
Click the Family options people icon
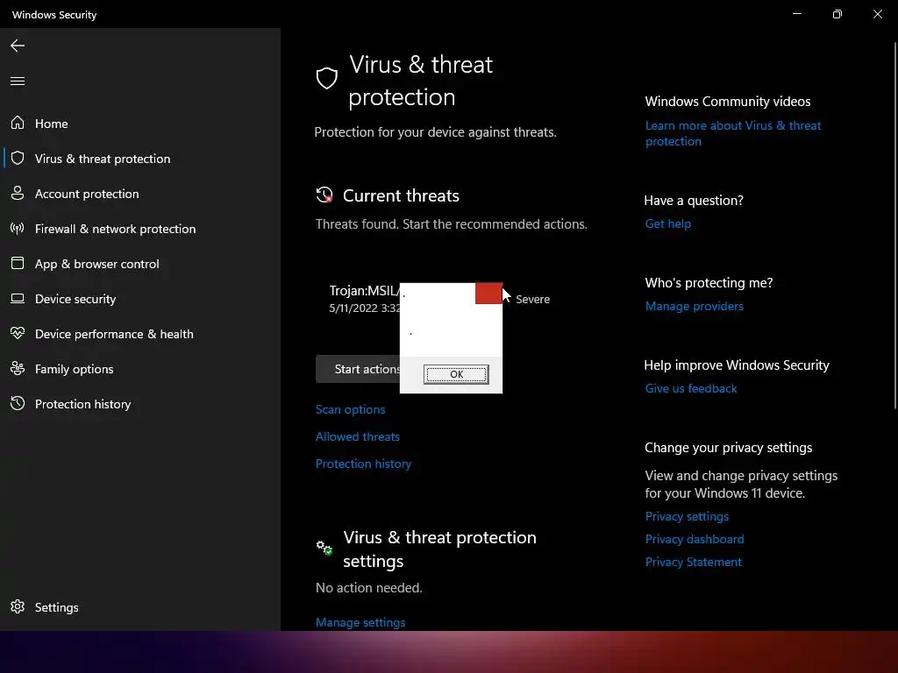coord(18,369)
